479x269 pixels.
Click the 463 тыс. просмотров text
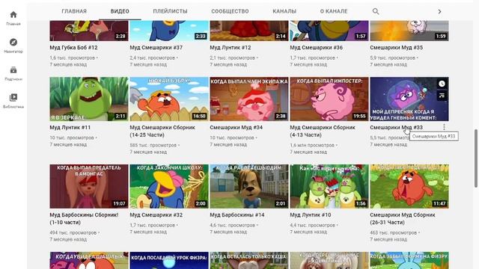[393, 232]
